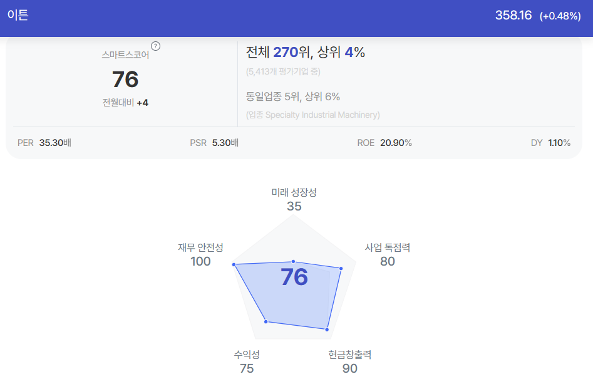Click the PSR 5.30배 metric
This screenshot has width=593, height=379.
click(x=214, y=143)
